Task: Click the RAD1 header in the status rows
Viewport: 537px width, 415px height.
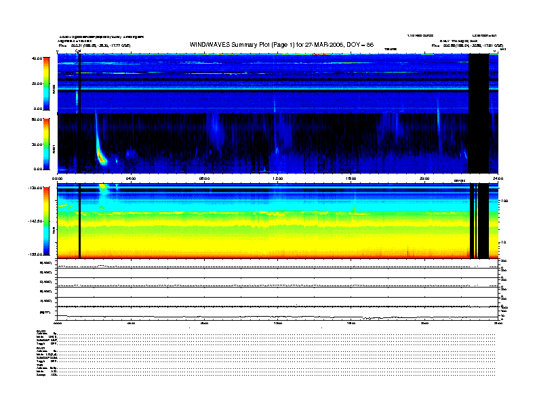Action: [x=41, y=349]
